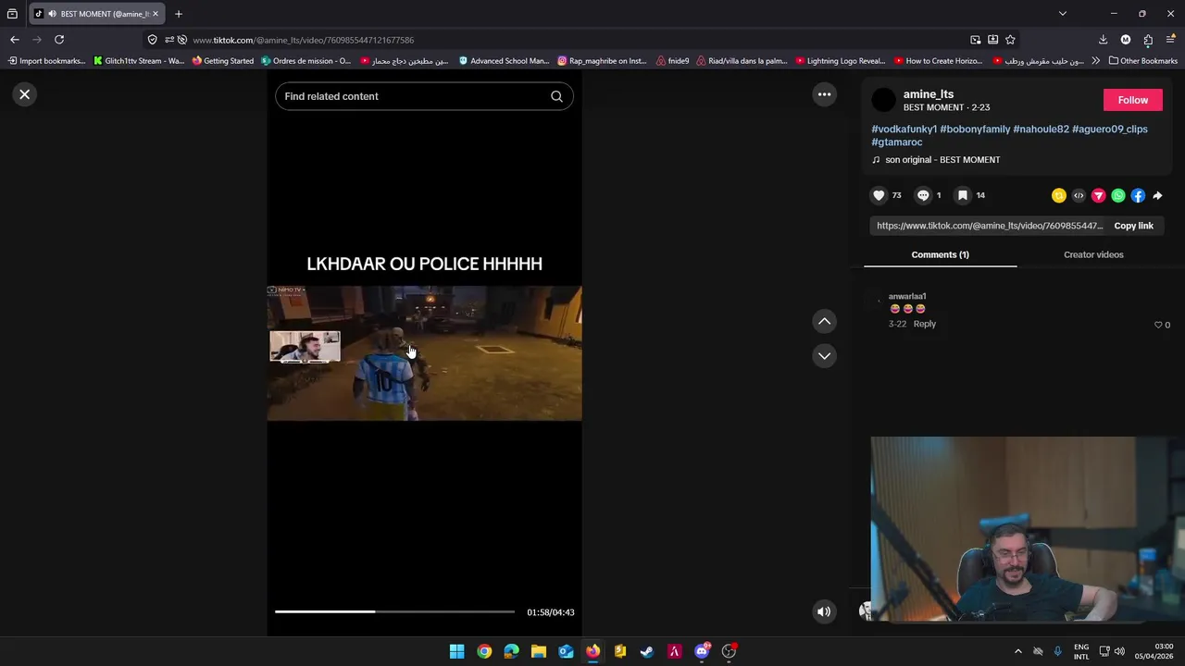1185x666 pixels.
Task: Open the Firefox hamburger menu
Action: tap(1170, 40)
